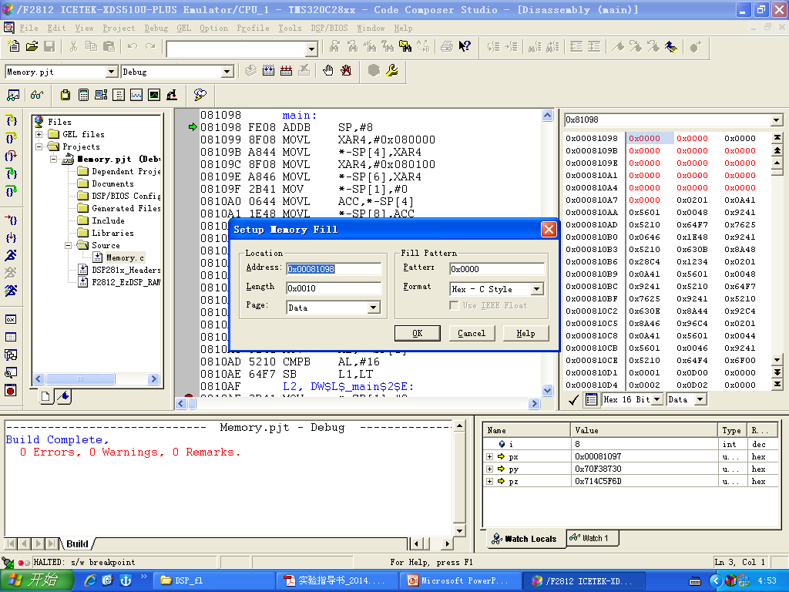Switch to the bookmarks tab icon under project tree

[x=63, y=397]
